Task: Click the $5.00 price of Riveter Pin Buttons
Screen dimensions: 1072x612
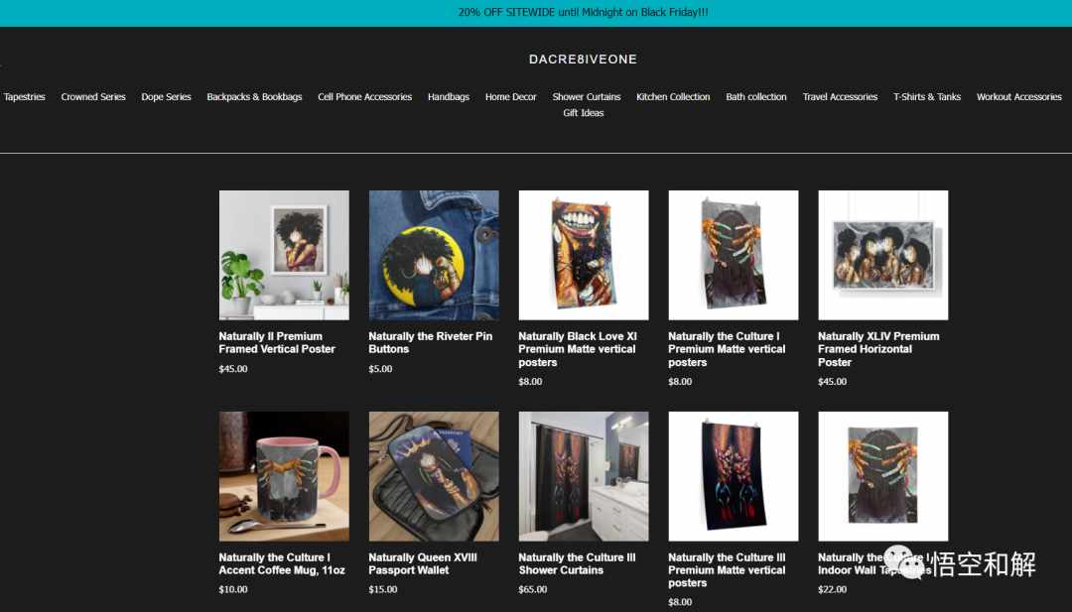Action: (x=380, y=369)
